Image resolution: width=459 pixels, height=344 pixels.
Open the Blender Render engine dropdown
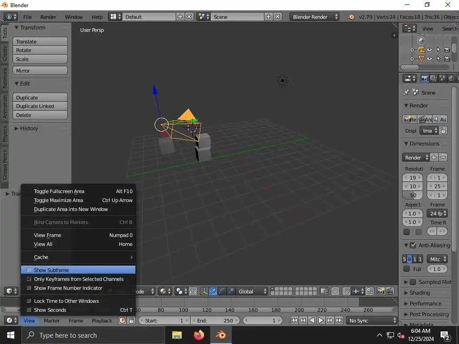click(x=315, y=17)
